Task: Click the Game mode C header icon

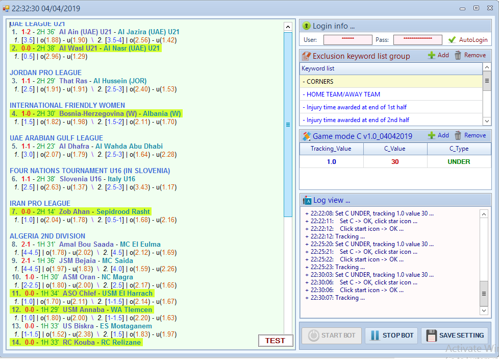Action: 307,136
